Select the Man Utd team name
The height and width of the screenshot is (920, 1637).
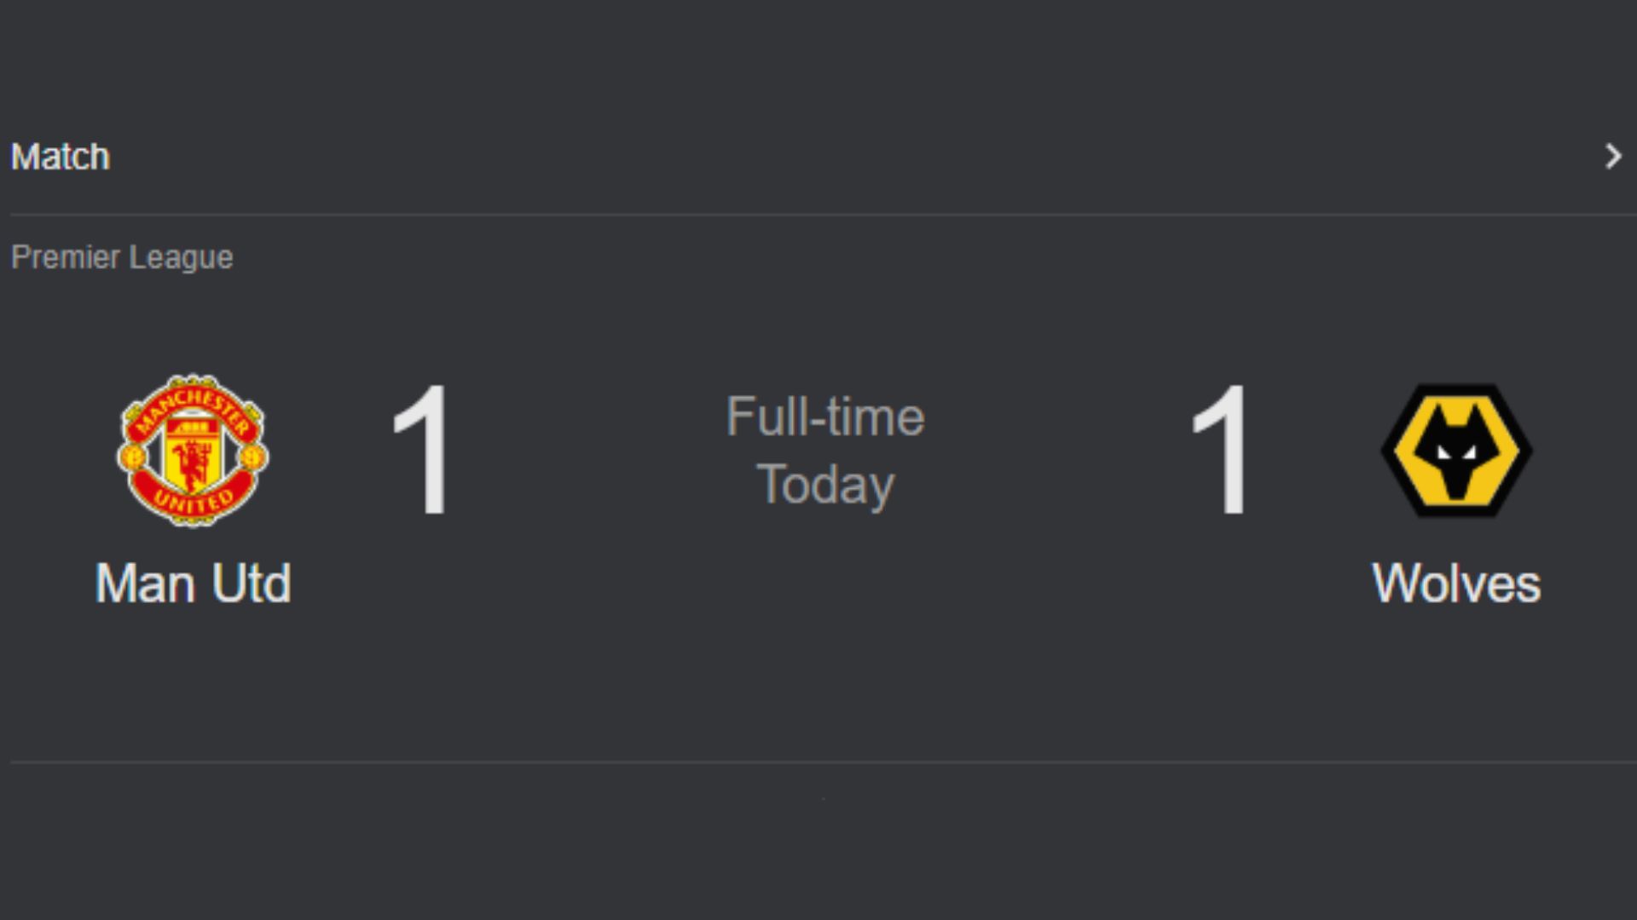coord(193,584)
